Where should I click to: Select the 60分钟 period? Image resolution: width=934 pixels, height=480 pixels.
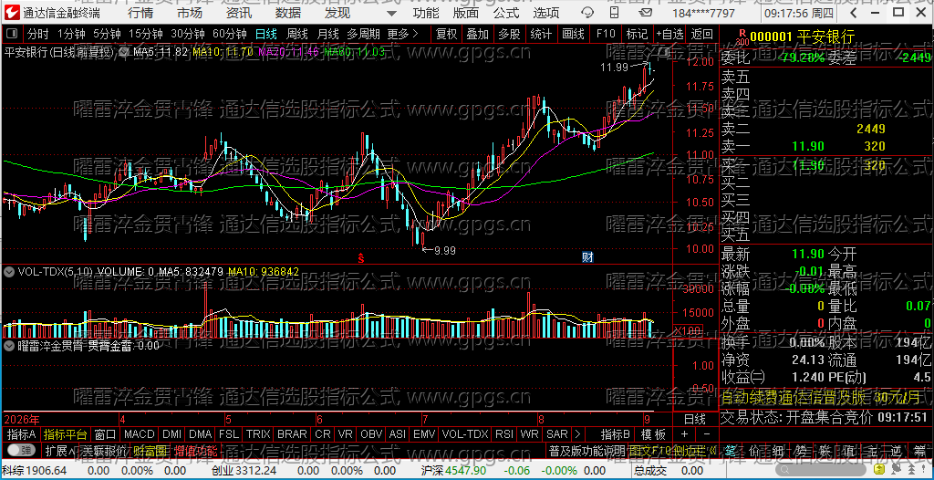pyautogui.click(x=229, y=34)
